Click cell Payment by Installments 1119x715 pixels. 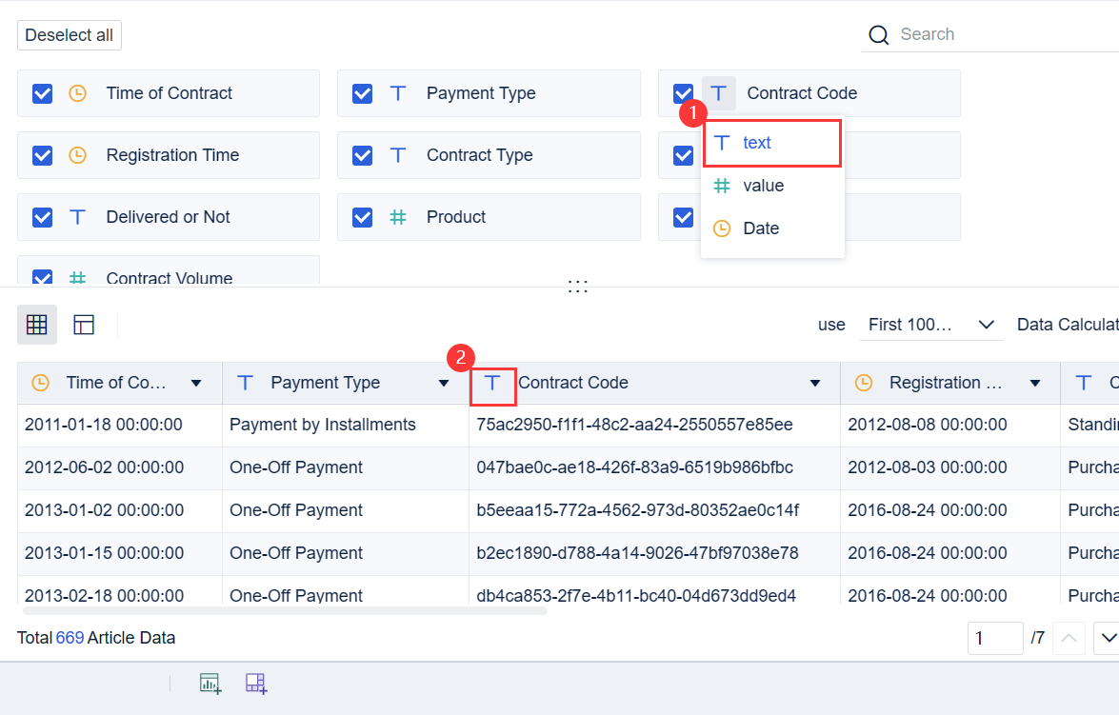tap(346, 426)
